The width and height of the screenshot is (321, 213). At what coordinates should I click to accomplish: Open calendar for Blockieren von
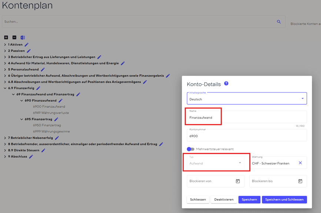tap(238, 181)
